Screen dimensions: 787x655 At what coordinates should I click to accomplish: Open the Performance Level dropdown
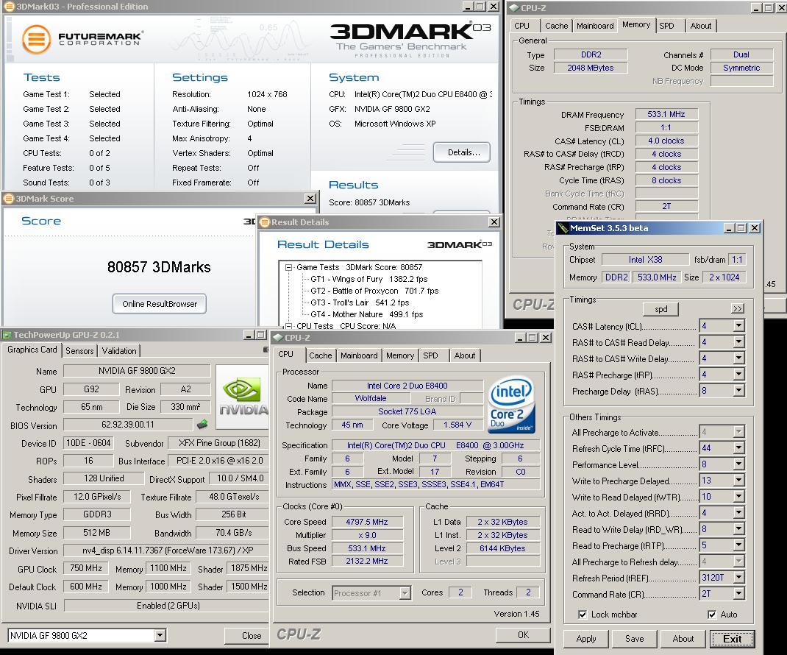pyautogui.click(x=738, y=464)
